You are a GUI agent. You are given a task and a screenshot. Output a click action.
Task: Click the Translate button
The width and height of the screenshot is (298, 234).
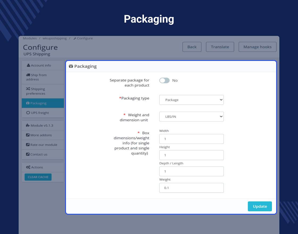click(220, 47)
